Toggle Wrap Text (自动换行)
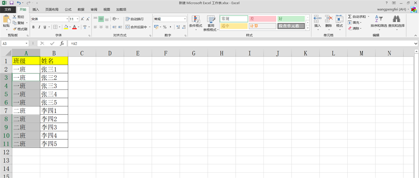 [x=134, y=19]
